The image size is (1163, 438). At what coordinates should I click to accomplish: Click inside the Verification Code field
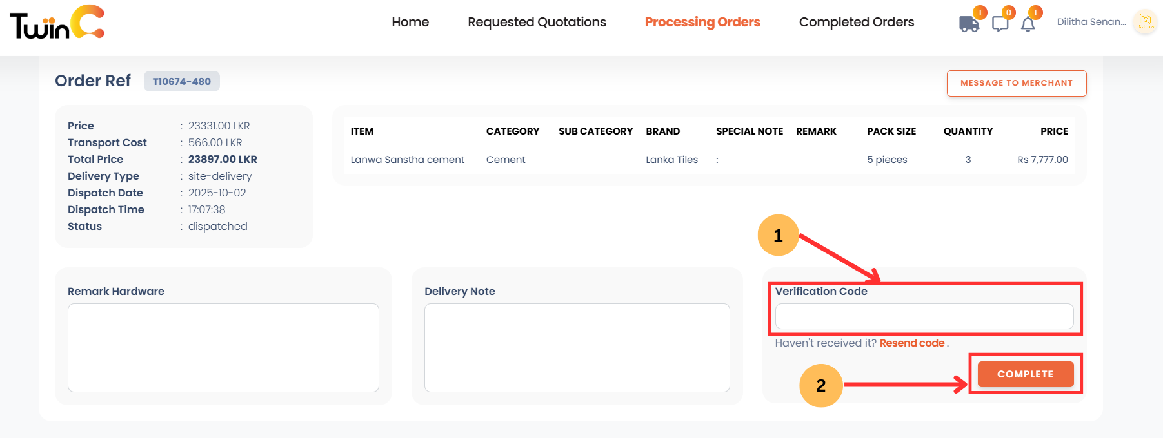pyautogui.click(x=924, y=316)
